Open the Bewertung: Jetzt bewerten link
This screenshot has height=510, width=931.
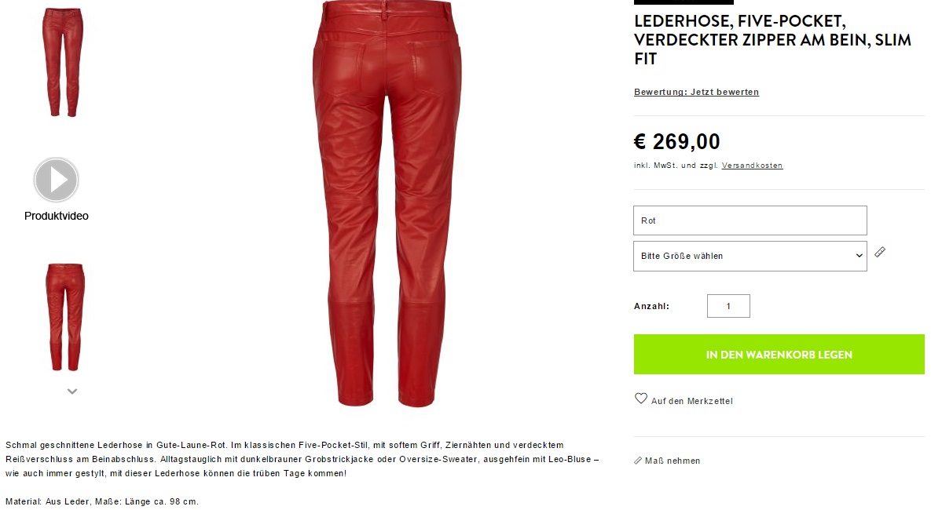[696, 92]
